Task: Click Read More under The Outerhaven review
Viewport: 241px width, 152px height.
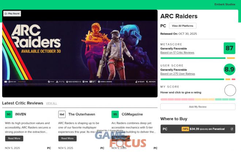Action: (x=67, y=138)
